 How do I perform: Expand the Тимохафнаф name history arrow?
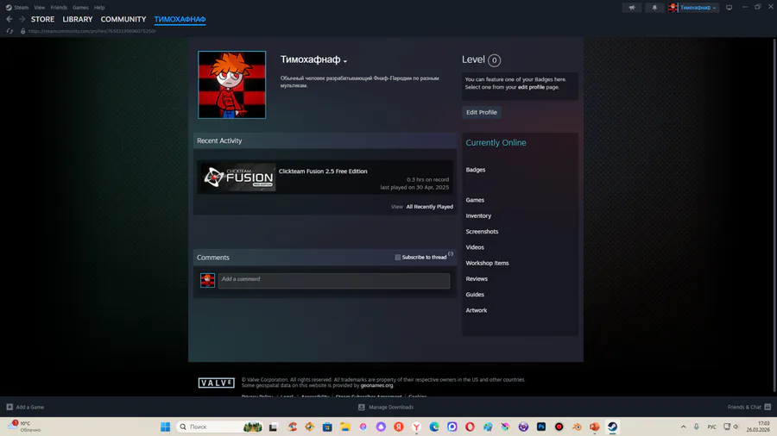[x=345, y=61]
